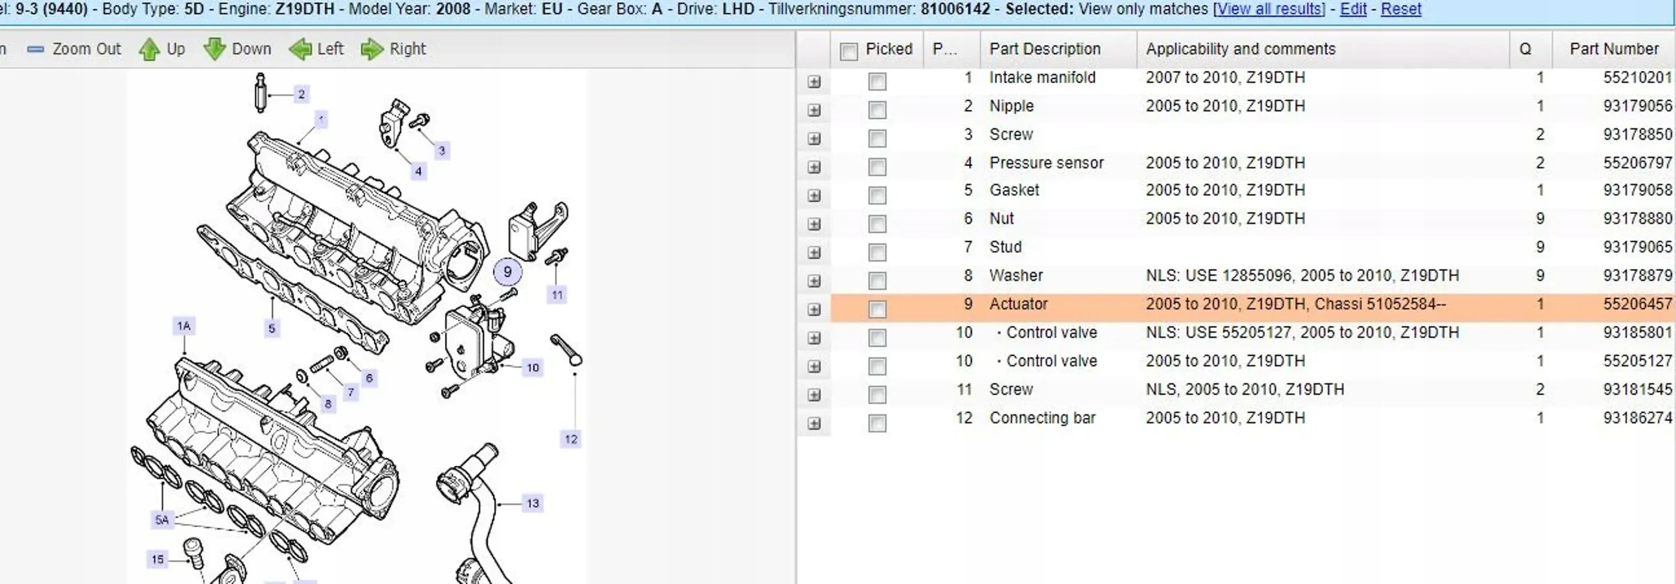The height and width of the screenshot is (584, 1676).
Task: Click the Edit link in header
Action: [x=1353, y=9]
